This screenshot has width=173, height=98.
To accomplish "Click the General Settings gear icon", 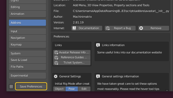I will (x=56, y=76).
